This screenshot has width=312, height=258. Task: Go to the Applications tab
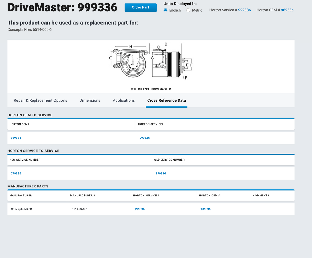pyautogui.click(x=124, y=100)
